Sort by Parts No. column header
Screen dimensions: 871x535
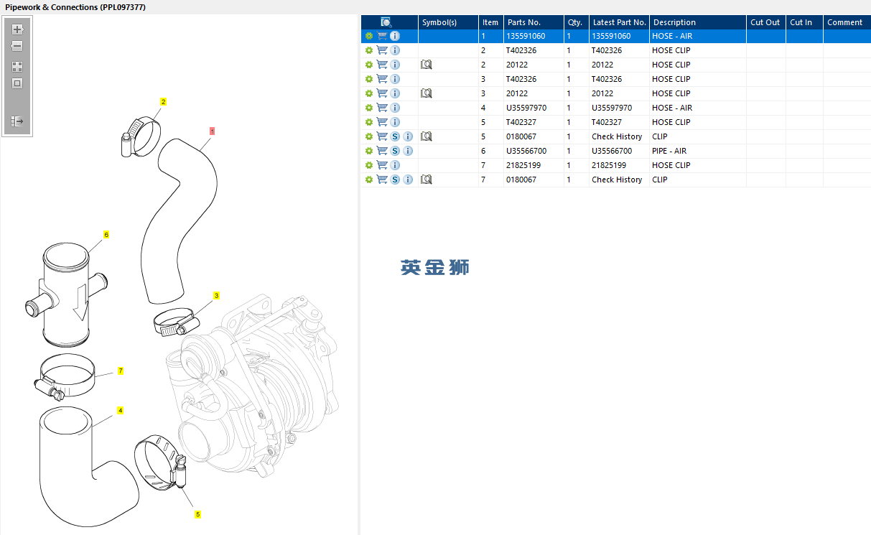(534, 22)
